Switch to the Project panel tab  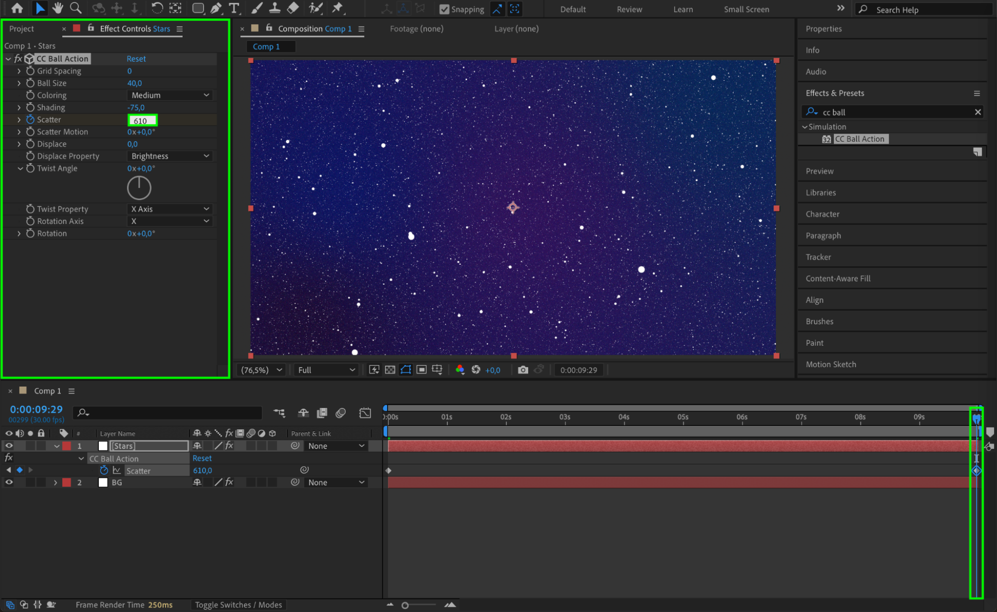pos(21,29)
